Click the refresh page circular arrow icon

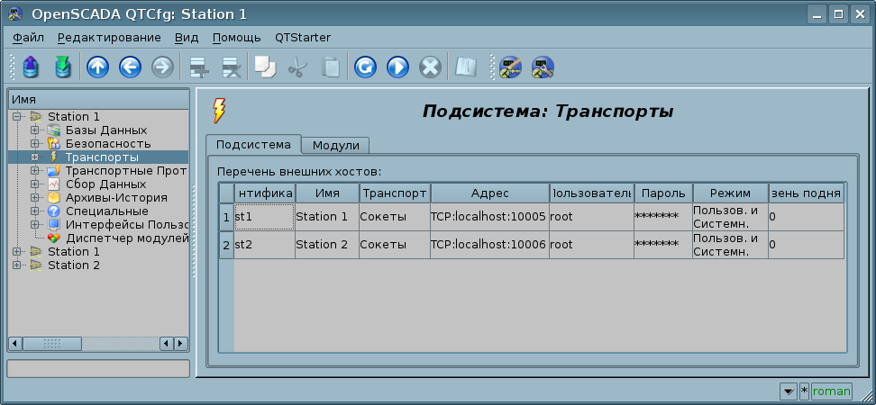[x=365, y=67]
